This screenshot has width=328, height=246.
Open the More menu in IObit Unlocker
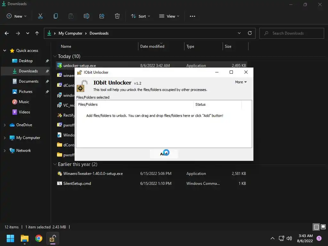[x=241, y=82]
